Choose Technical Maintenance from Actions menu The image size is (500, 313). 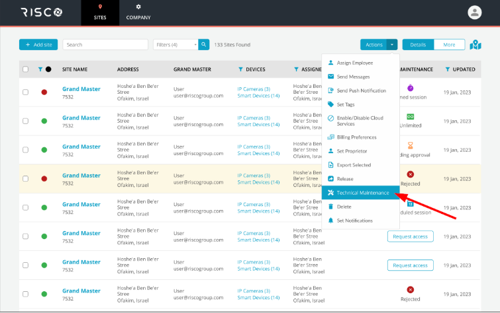coord(362,193)
